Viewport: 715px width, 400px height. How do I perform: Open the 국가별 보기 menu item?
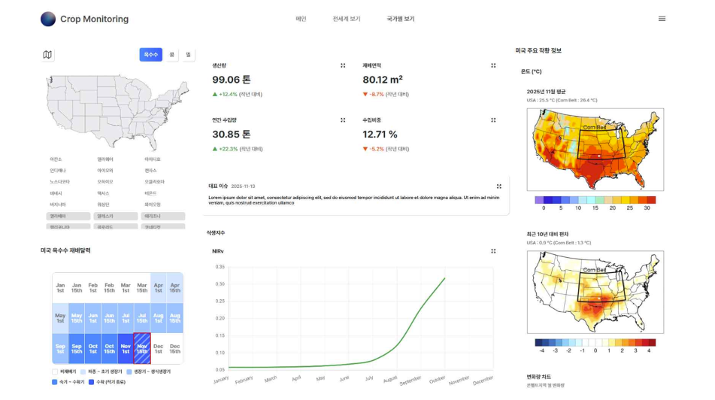(x=401, y=19)
